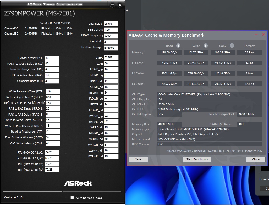269x207 pixels.
Task: Click the North Bridge Clock value 4600.0 MHz
Action: click(250, 114)
